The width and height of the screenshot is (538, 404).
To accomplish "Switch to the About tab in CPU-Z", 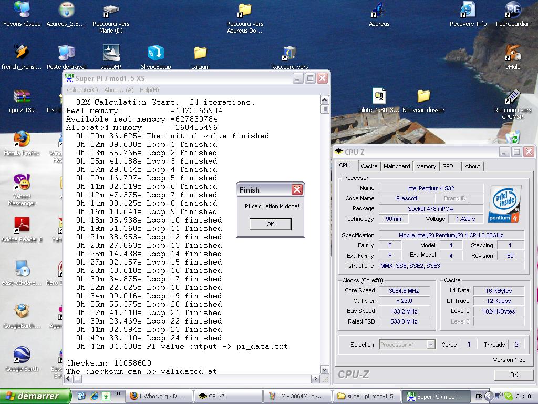I will coord(472,166).
